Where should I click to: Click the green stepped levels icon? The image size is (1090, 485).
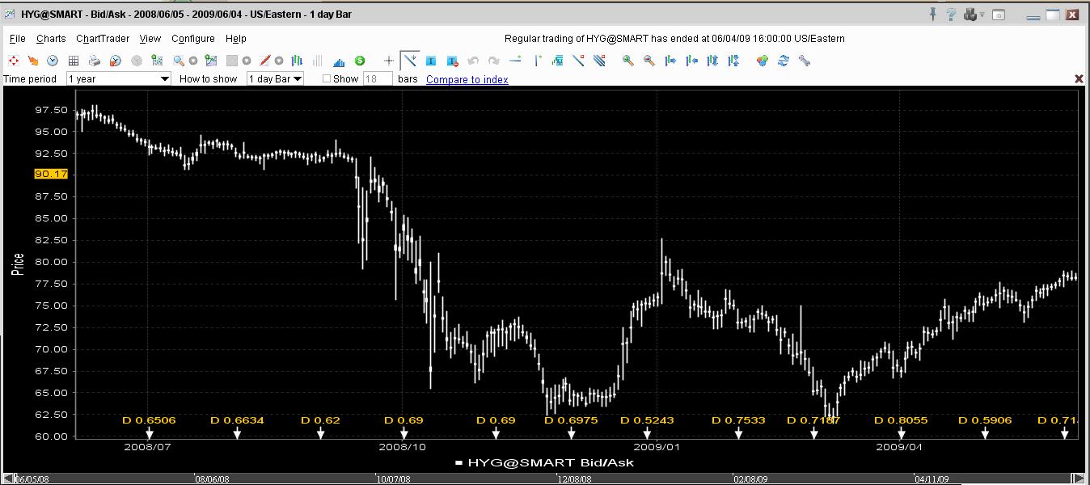click(x=557, y=61)
